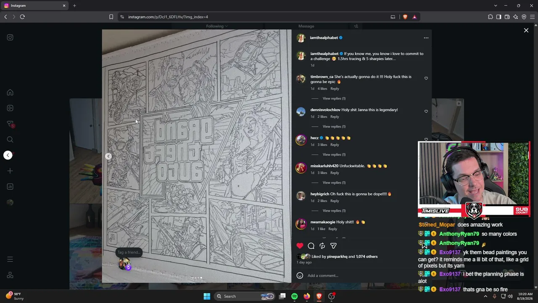Open the Meta apps grid icon
Image resolution: width=538 pixels, height=303 pixels.
click(x=10, y=275)
